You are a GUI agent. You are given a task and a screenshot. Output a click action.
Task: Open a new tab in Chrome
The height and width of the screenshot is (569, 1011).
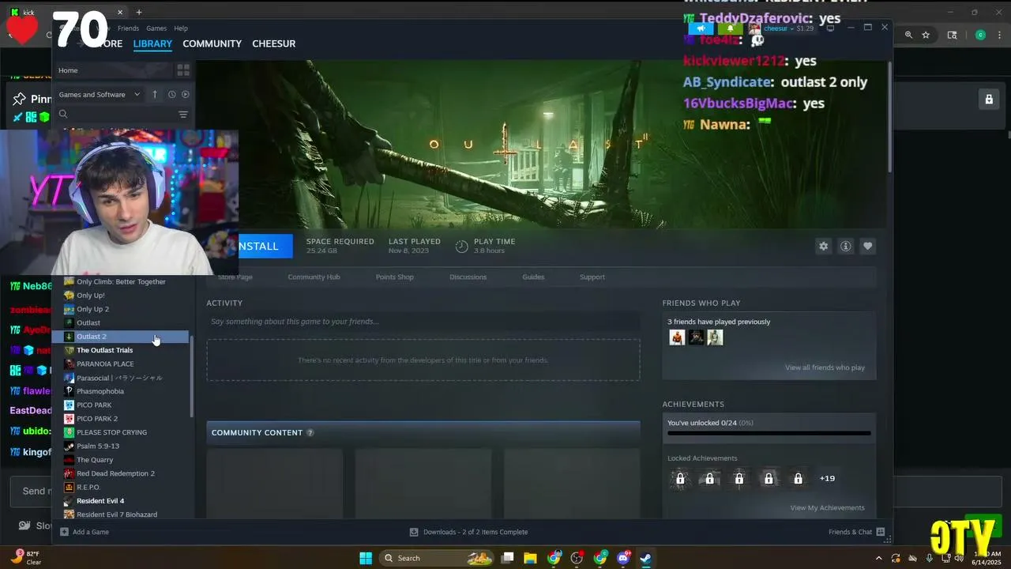(139, 12)
